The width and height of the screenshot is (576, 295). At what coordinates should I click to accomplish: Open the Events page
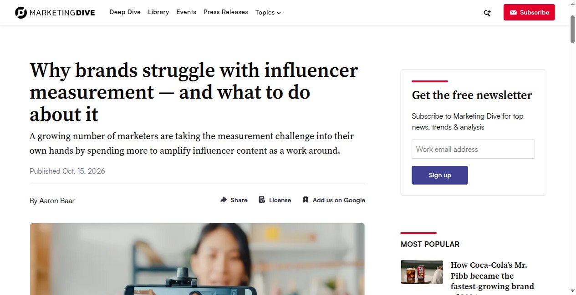[x=186, y=12]
